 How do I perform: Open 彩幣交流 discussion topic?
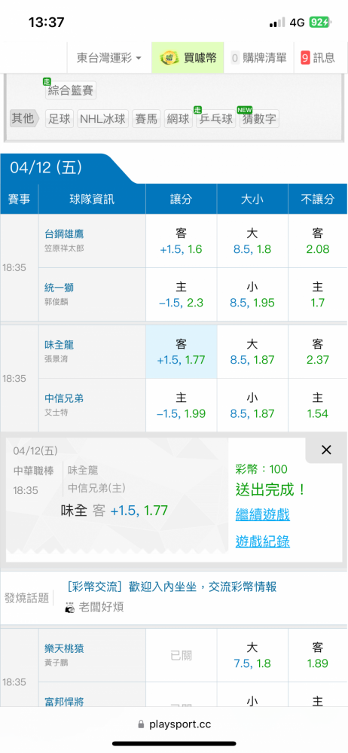(172, 587)
